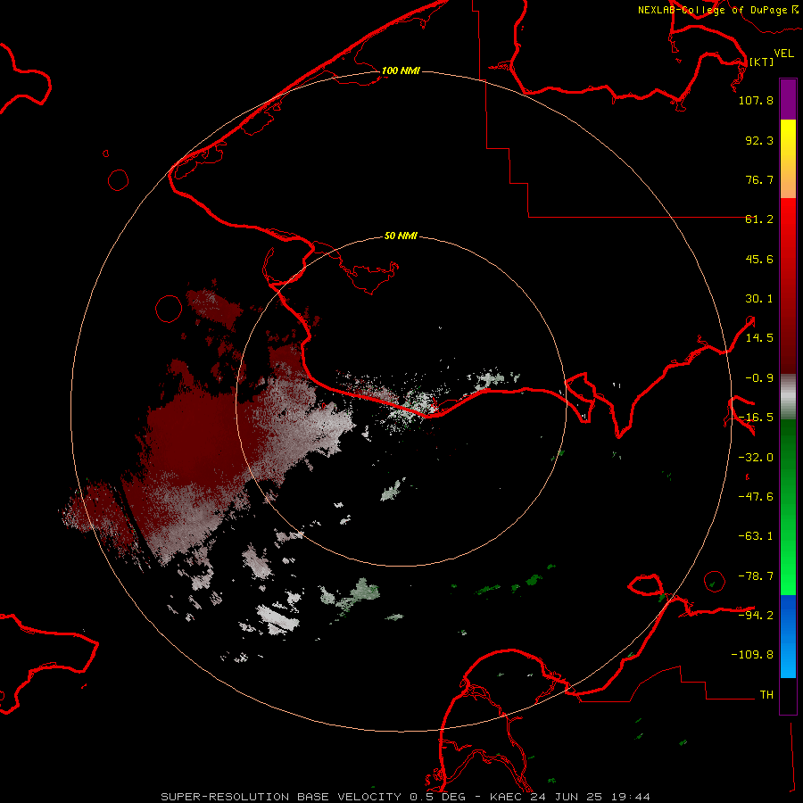Click the VEL legend title
803x803 pixels.
click(783, 54)
